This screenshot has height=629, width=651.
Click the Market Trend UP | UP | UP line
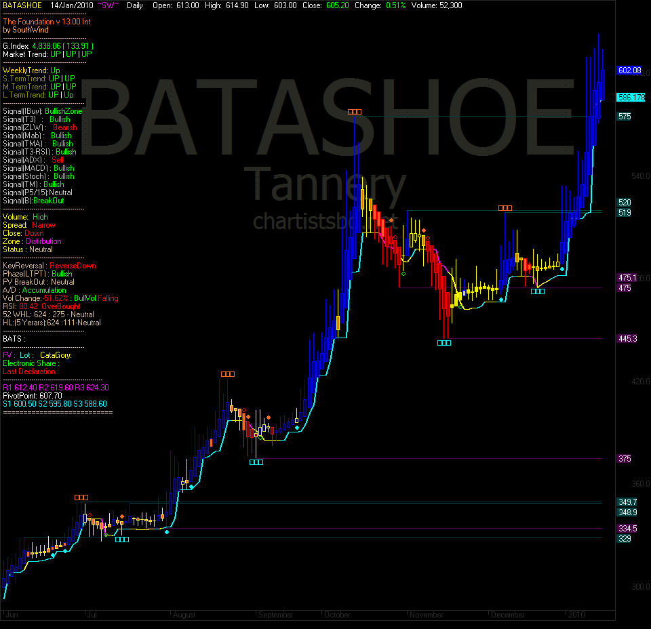47,54
